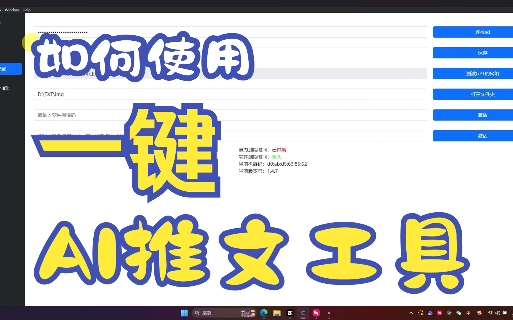Viewport: 513px width, 320px height.
Task: Click the 连接sd button
Action: [x=473, y=32]
